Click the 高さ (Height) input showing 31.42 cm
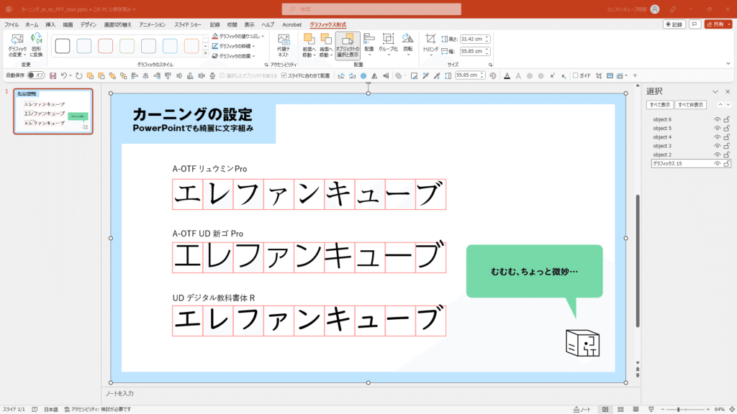 point(475,39)
